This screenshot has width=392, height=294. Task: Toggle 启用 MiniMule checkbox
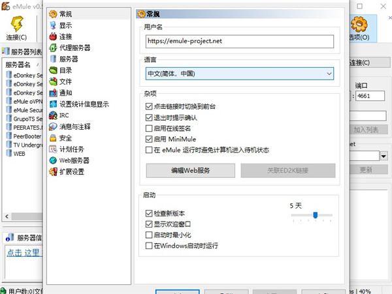[149, 139]
